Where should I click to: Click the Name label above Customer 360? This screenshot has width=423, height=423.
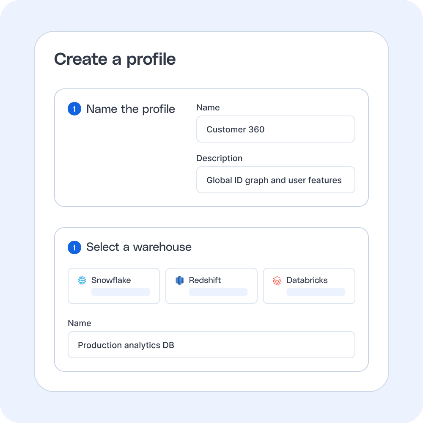[x=208, y=108]
